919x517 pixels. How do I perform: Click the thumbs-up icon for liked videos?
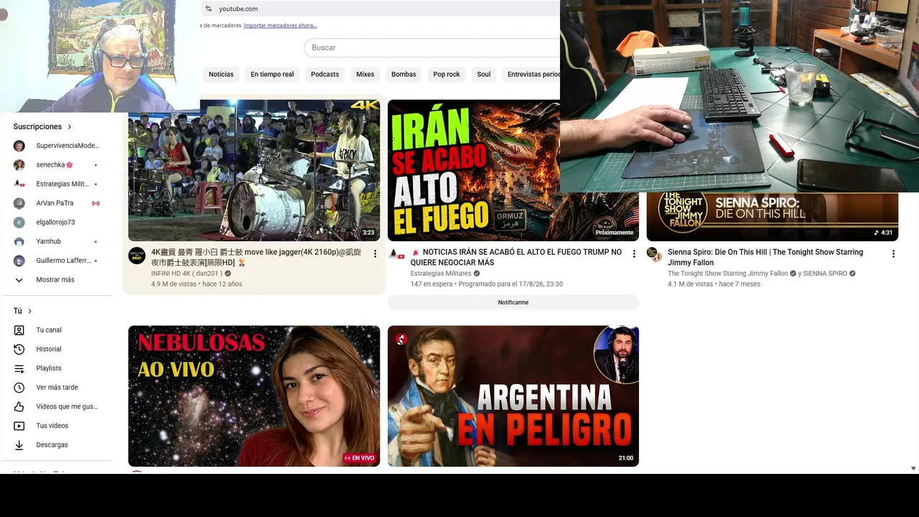click(x=19, y=406)
